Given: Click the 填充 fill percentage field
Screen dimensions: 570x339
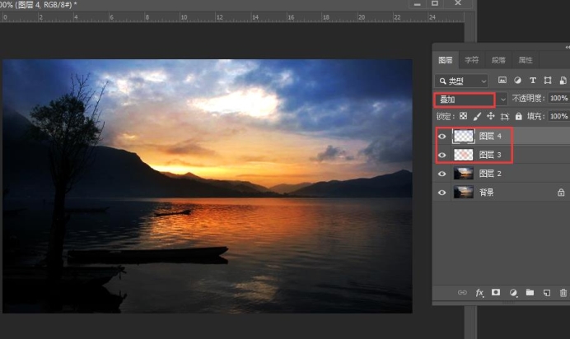Looking at the screenshot, I should tap(558, 116).
